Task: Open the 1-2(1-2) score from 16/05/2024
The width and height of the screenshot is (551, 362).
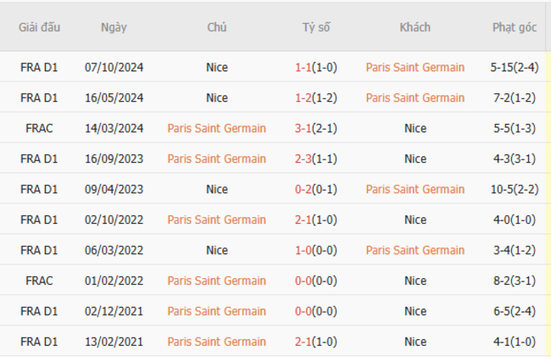Action: coord(315,98)
